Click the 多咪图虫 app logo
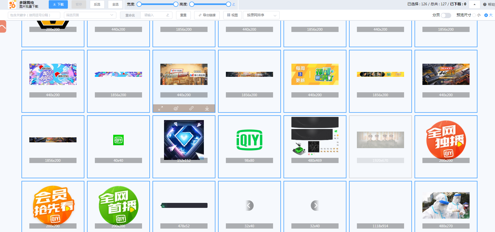Image resolution: width=495 pixels, height=232 pixels. click(12, 4)
